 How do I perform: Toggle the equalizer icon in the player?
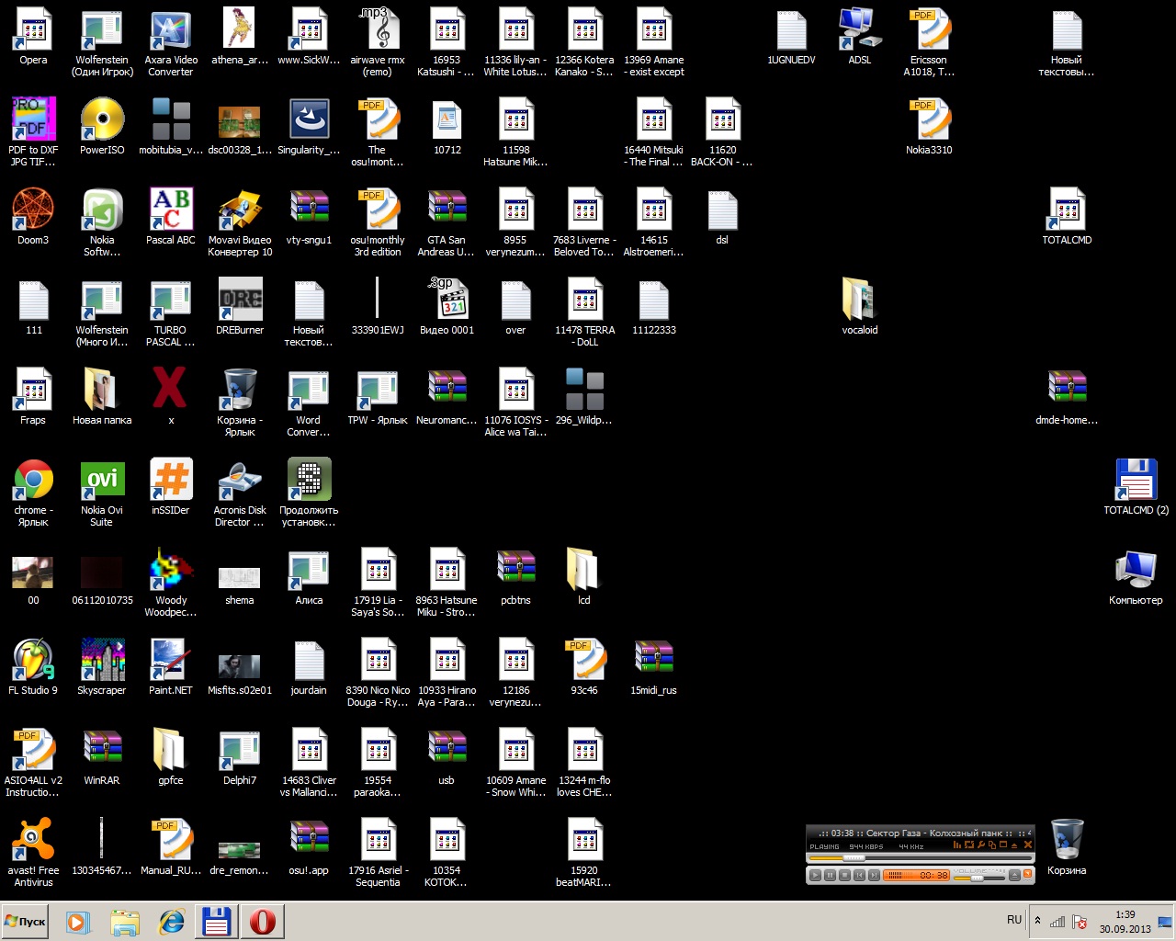click(x=957, y=845)
